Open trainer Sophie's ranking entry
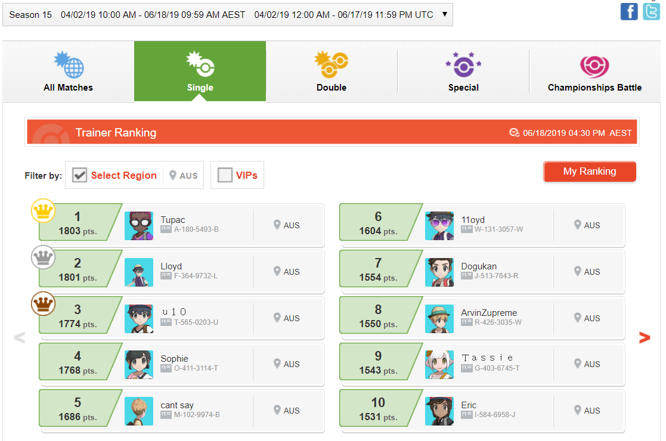This screenshot has width=666, height=441. point(182,365)
